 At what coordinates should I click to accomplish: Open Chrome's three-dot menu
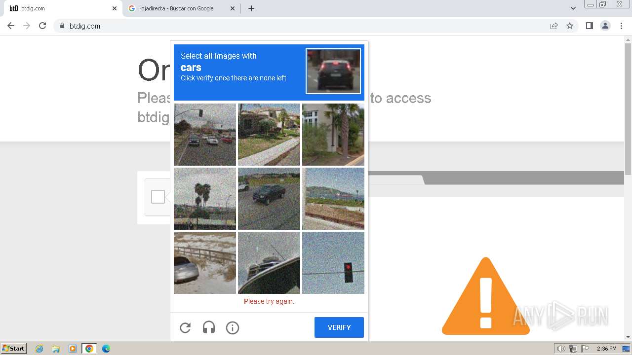621,26
